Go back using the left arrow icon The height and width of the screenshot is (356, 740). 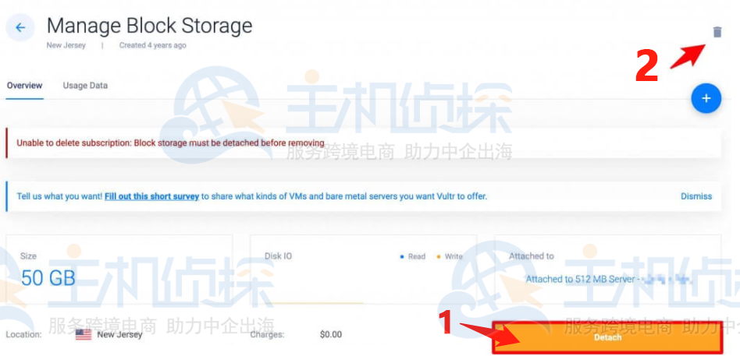[20, 28]
